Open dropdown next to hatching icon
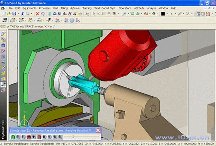The height and width of the screenshot is (146, 216). tap(192, 14)
